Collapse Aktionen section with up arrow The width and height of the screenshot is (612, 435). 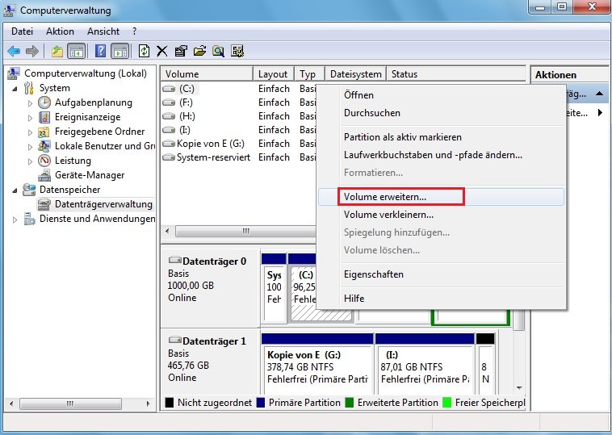tap(600, 94)
